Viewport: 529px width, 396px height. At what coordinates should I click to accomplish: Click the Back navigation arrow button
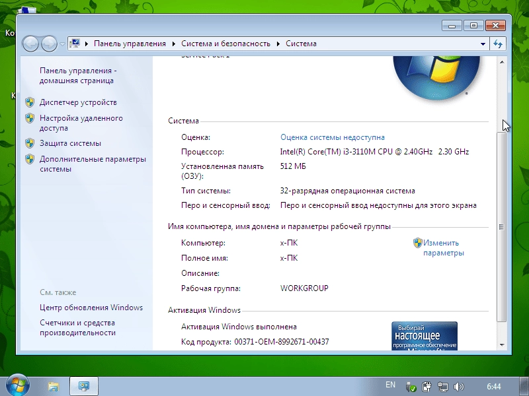point(30,44)
